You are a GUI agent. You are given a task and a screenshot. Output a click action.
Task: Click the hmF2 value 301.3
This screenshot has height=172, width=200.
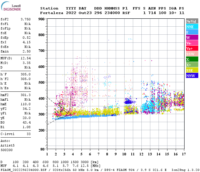coord(26,95)
